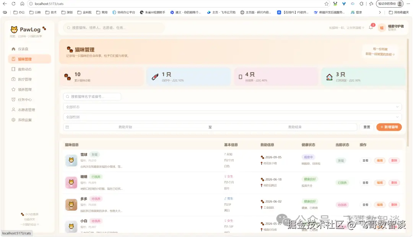Click 删除 for cat 多多
The height and width of the screenshot is (237, 413).
tap(394, 205)
